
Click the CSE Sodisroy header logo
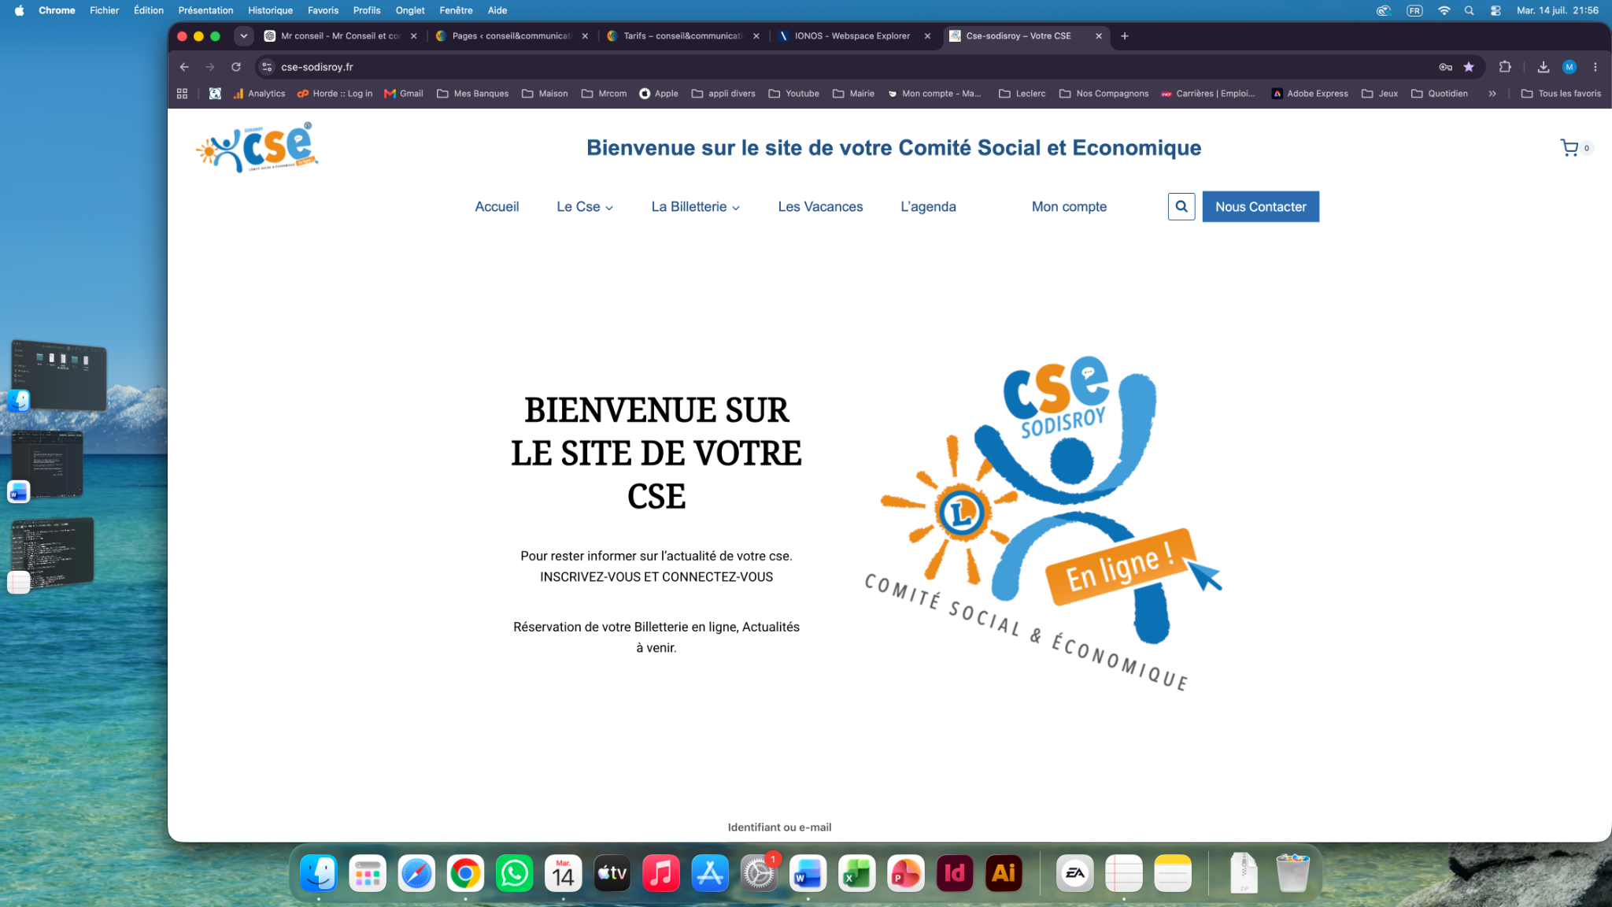[257, 147]
